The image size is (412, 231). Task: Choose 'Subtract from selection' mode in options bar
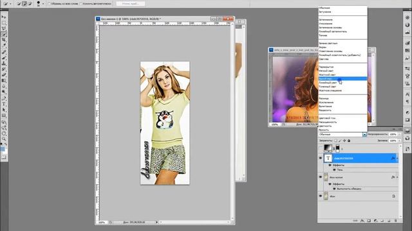click(x=30, y=4)
